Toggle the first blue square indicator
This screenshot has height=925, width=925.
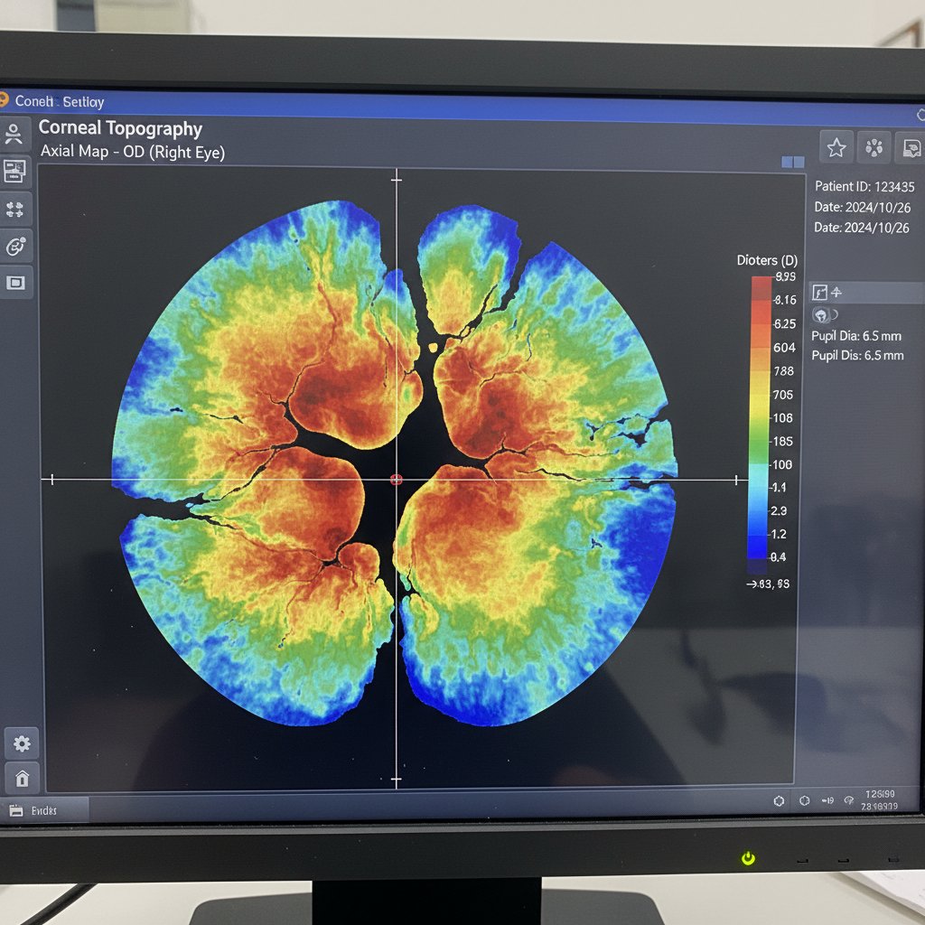click(x=786, y=161)
